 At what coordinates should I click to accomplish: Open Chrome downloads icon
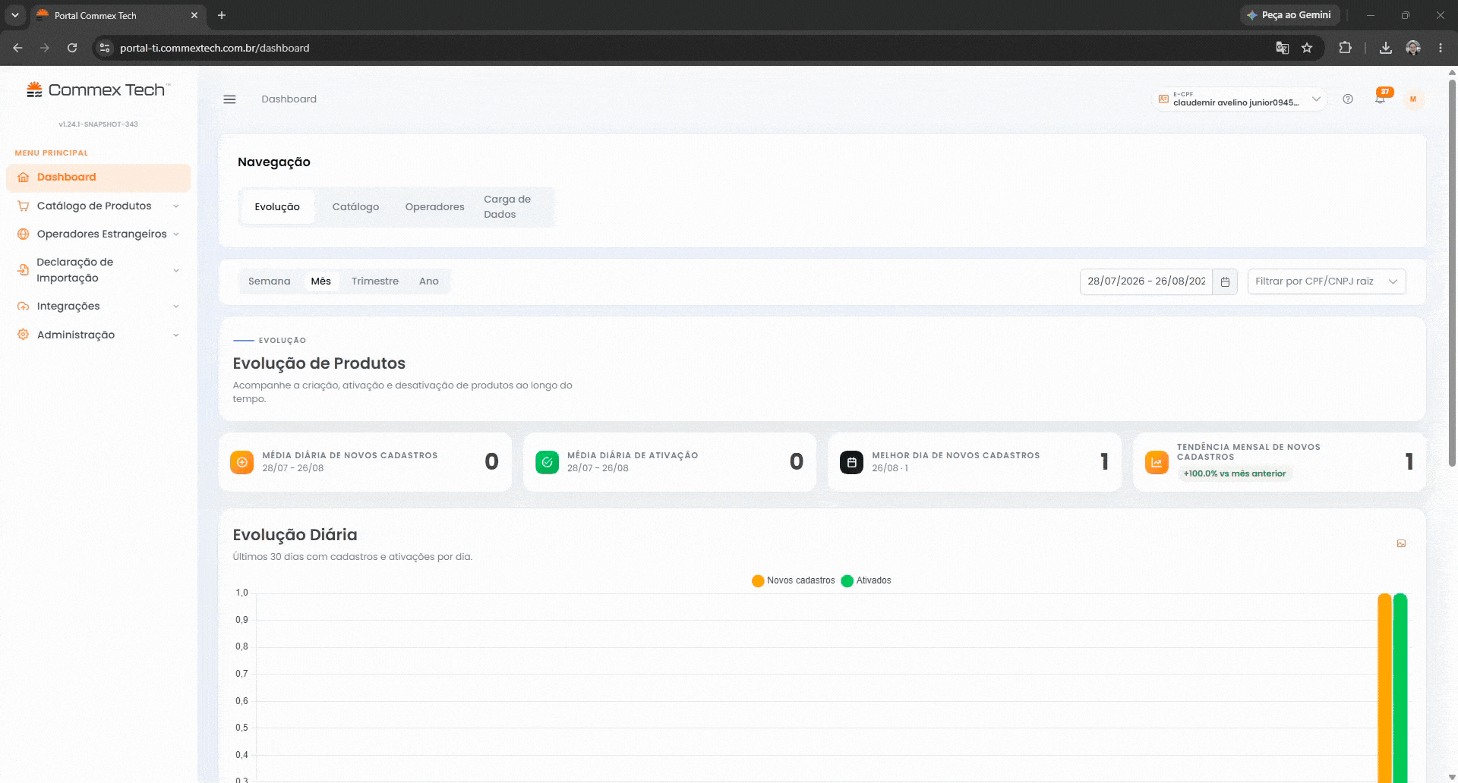[1386, 48]
